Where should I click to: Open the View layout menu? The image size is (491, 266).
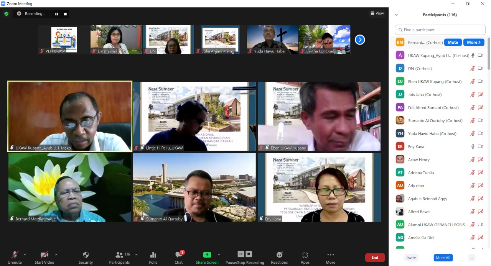(377, 13)
